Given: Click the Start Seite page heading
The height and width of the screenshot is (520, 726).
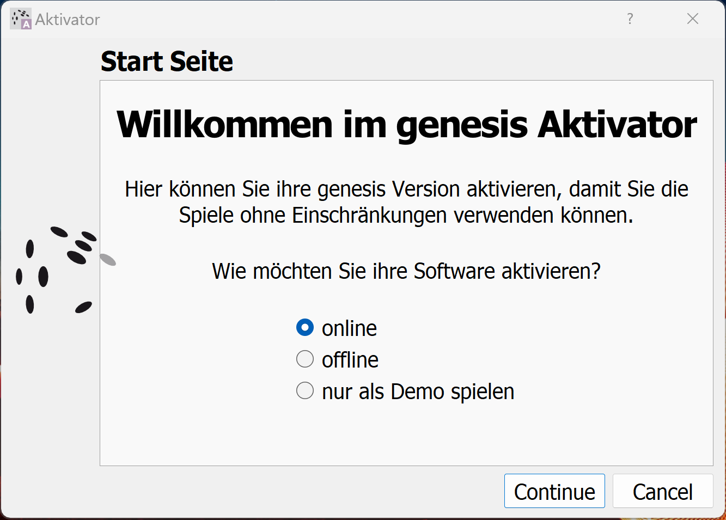Looking at the screenshot, I should (167, 61).
